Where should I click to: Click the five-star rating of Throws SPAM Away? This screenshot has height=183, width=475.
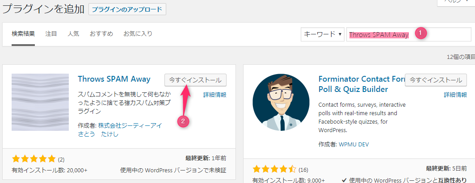coord(34,159)
